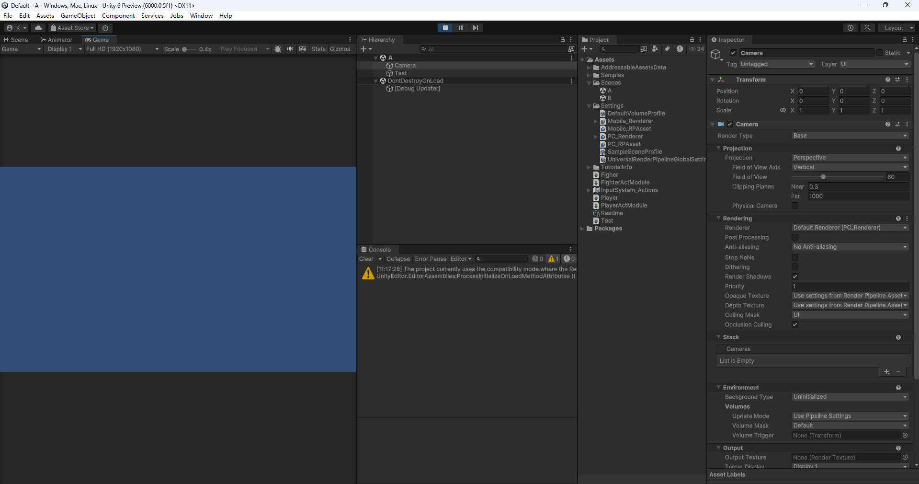Click the Transform component settings gear icon
Viewport: 919px width, 484px height.
[897, 80]
